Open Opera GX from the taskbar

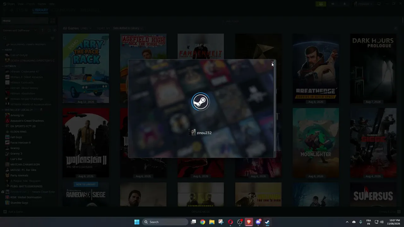pyautogui.click(x=230, y=222)
